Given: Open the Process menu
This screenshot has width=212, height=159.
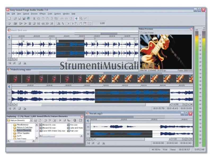Looking at the screenshot, I should tap(34, 14).
